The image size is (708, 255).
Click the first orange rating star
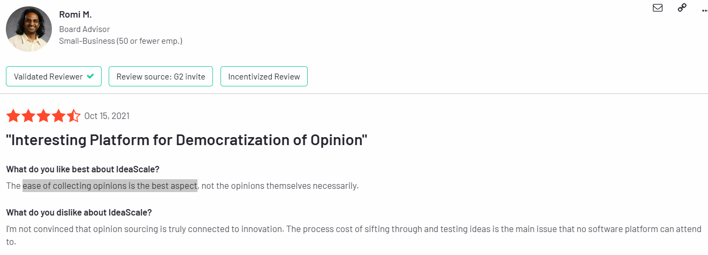pos(13,116)
